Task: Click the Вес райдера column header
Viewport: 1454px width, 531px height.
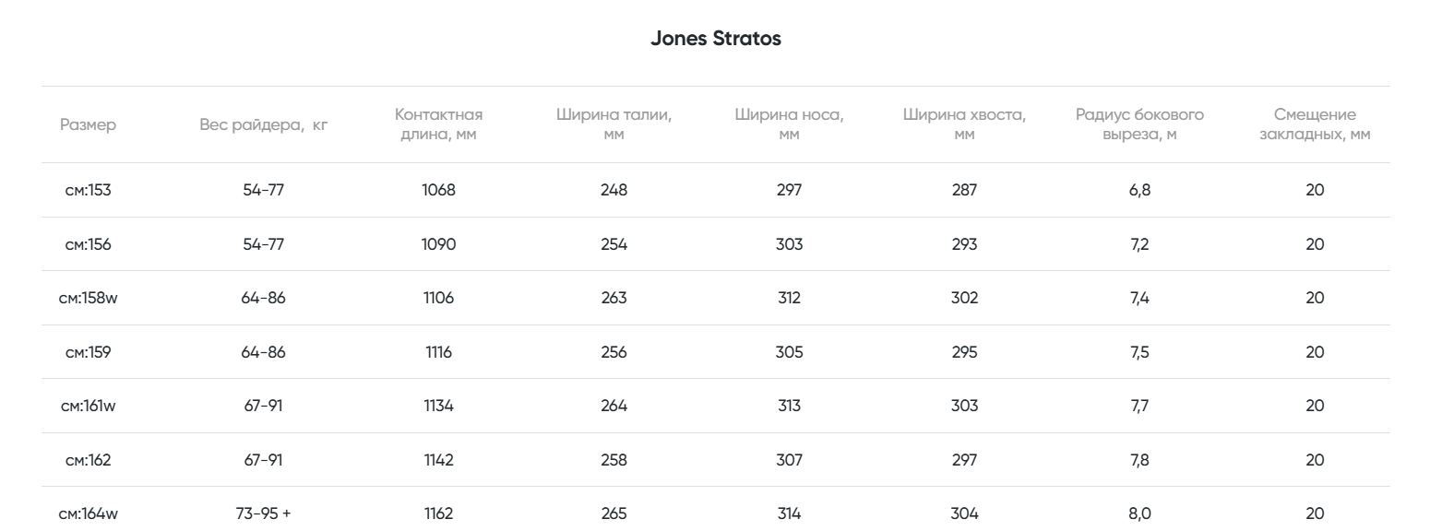Action: 263,124
